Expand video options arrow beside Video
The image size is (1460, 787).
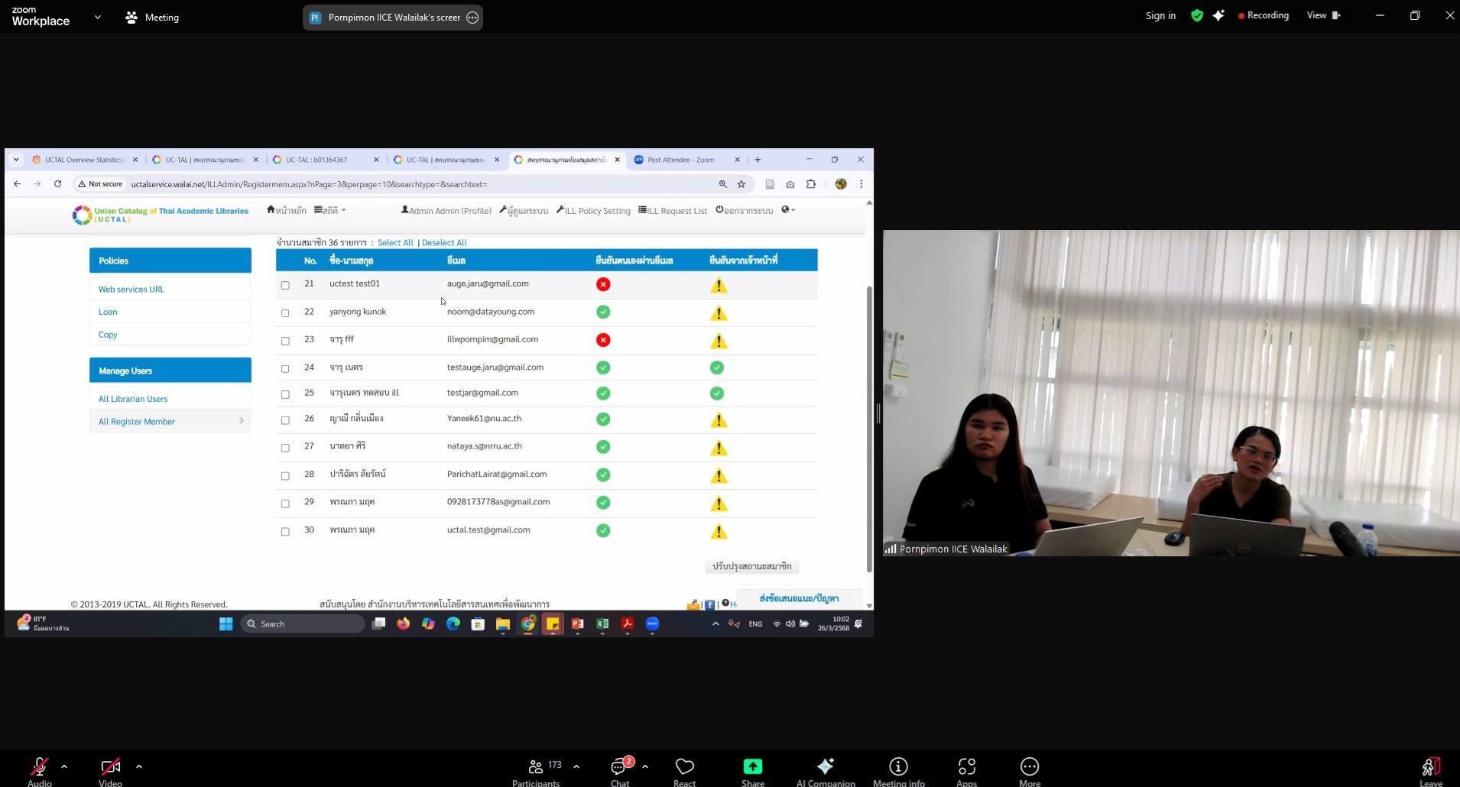pos(138,766)
